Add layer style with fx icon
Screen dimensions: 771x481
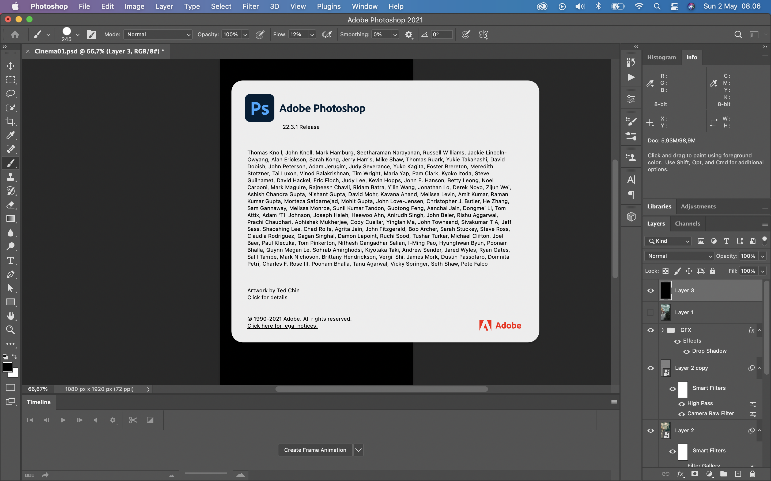point(680,474)
